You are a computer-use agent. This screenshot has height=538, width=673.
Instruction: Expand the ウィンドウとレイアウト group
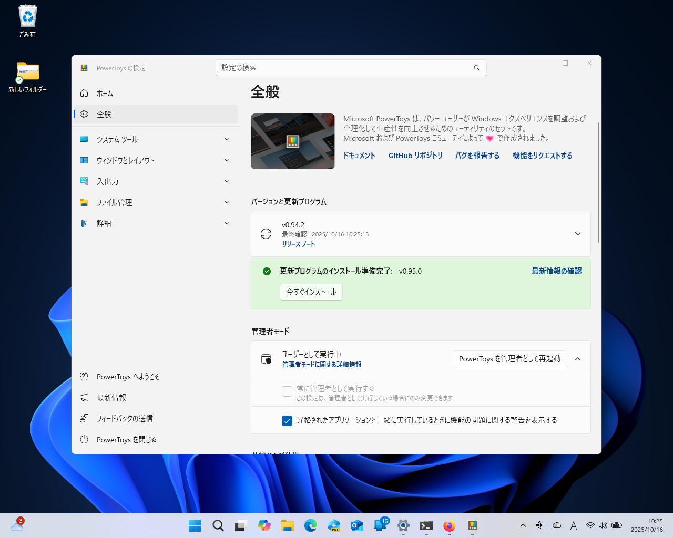click(227, 160)
